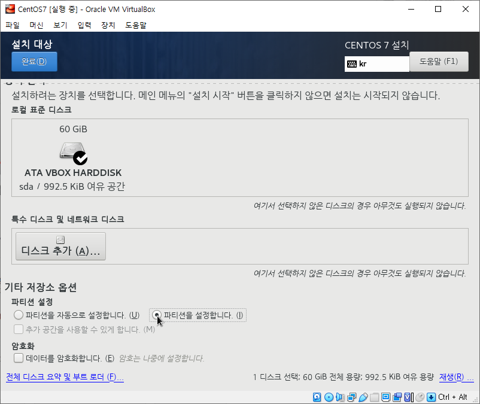Viewport: 480px width, 404px height.
Task: Open the 보기 menu
Action: pyautogui.click(x=60, y=25)
